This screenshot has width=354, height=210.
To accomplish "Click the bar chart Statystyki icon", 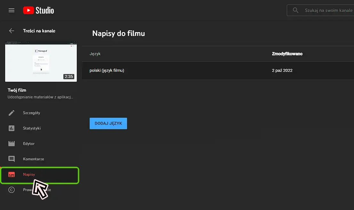I will (x=12, y=128).
